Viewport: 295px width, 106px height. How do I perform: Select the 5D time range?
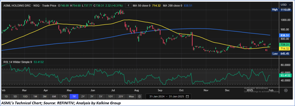[15, 97]
